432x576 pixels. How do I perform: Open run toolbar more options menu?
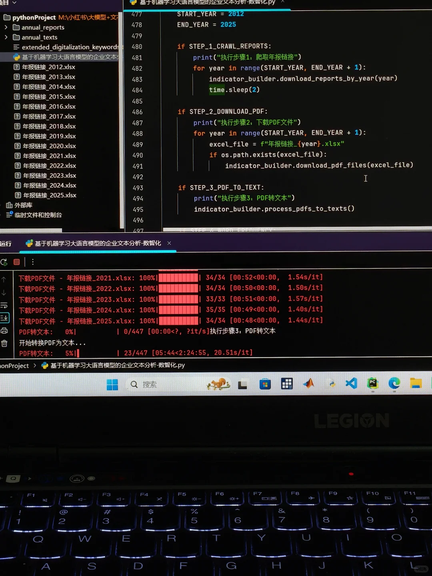click(33, 262)
